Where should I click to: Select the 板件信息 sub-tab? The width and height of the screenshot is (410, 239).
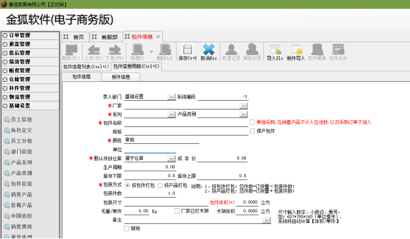pos(121,77)
